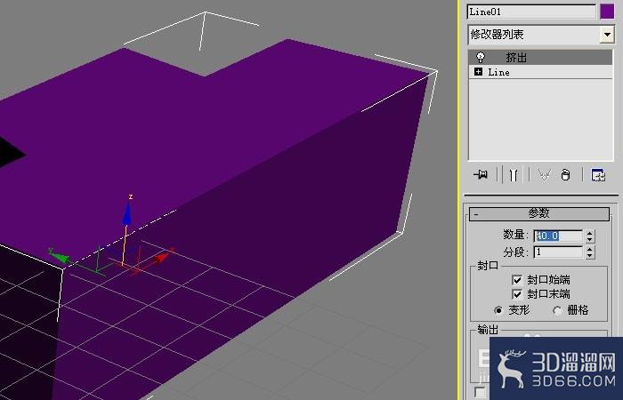Open Configure Modifier Sets icon
This screenshot has width=623, height=400.
pyautogui.click(x=598, y=174)
